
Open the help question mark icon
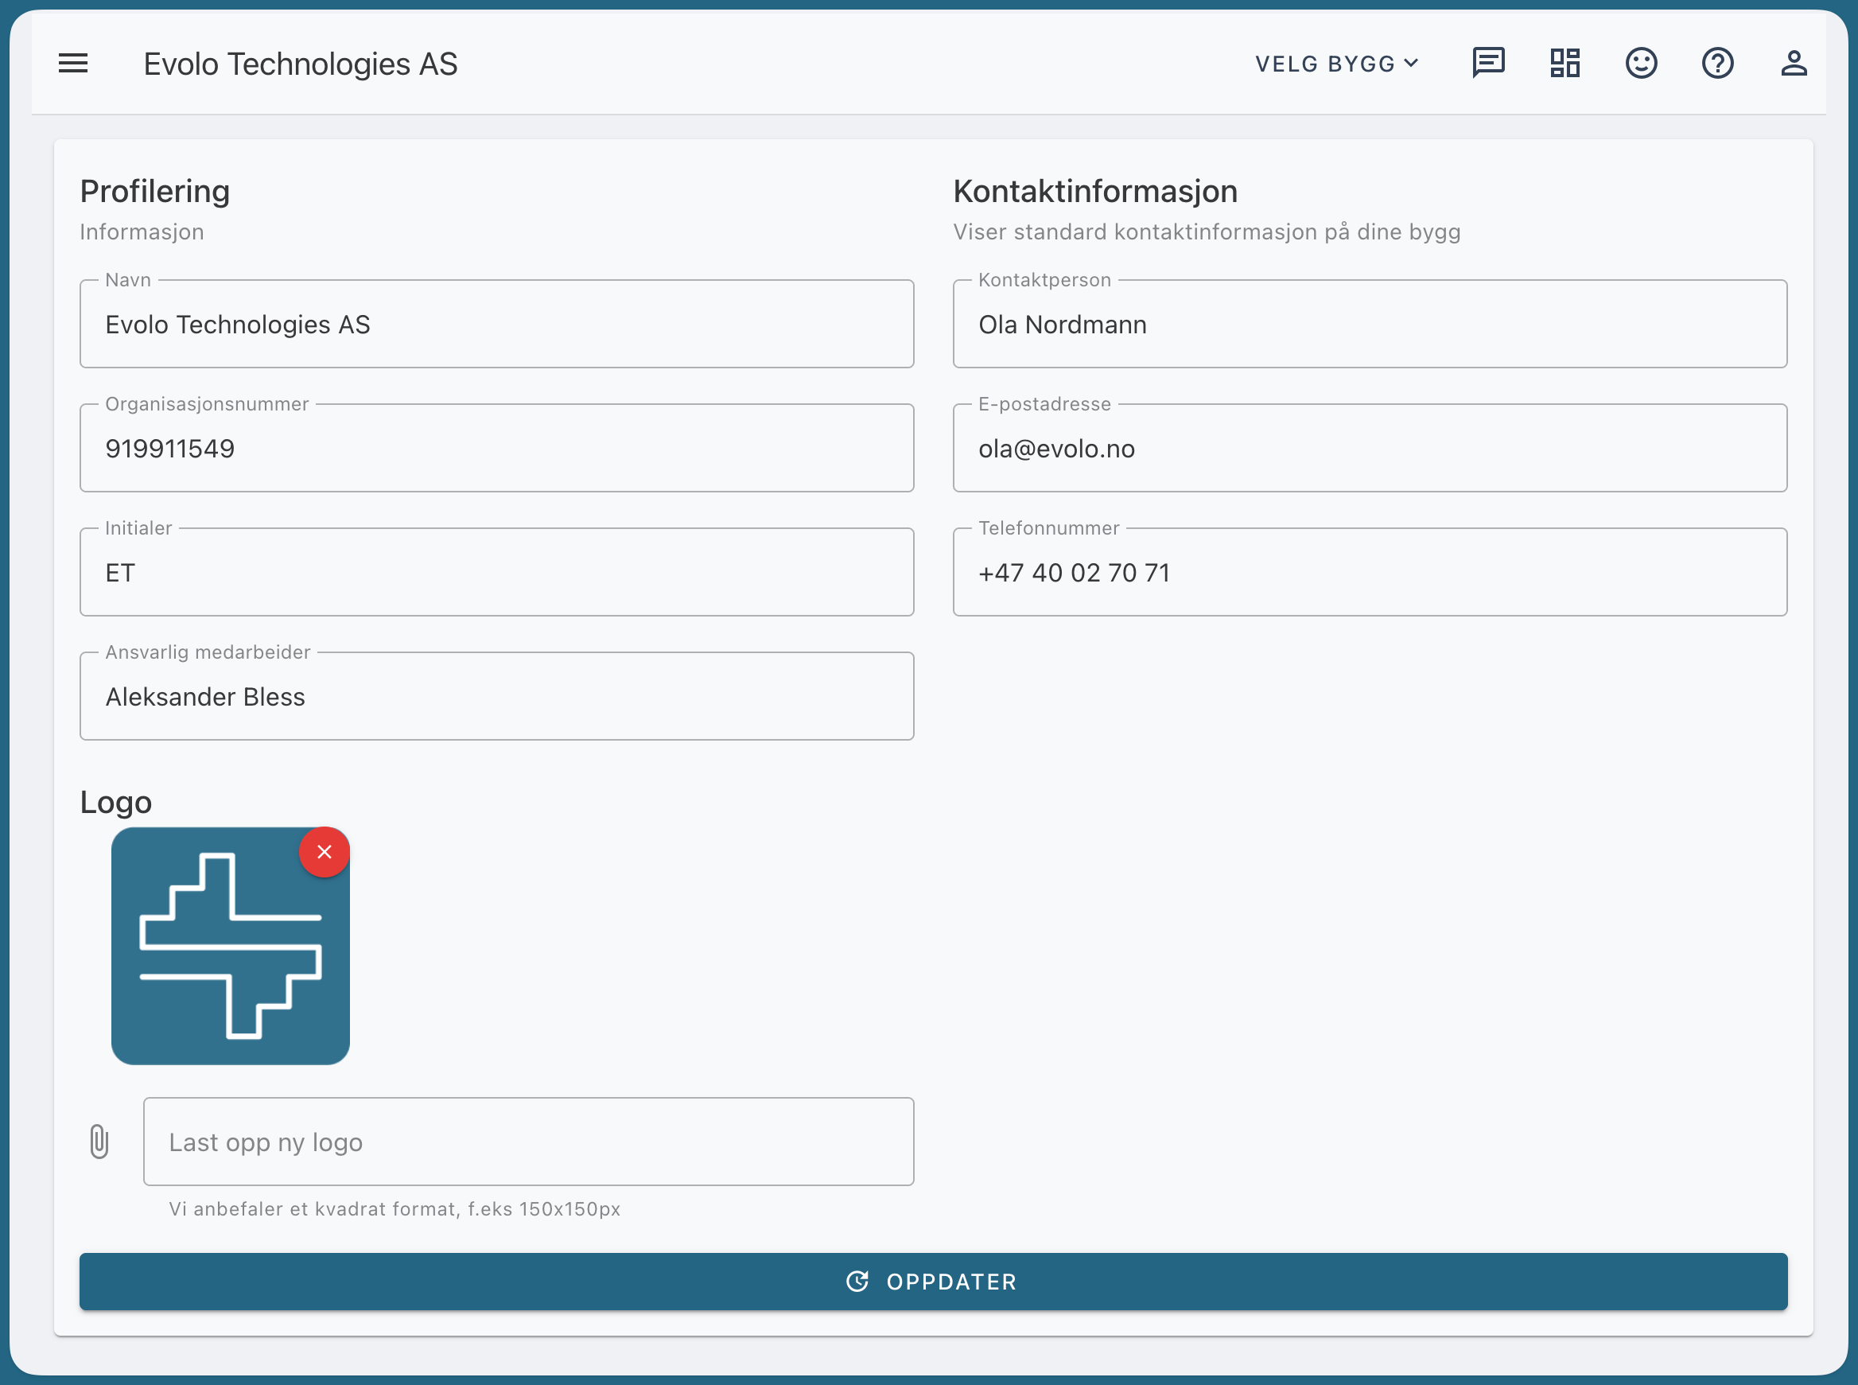pyautogui.click(x=1717, y=63)
